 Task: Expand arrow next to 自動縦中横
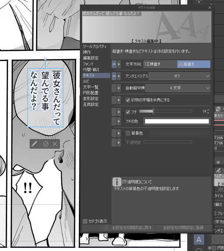[x=119, y=88]
